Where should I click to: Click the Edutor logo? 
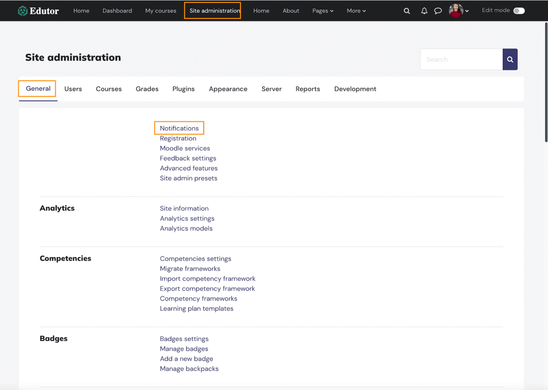pos(38,11)
